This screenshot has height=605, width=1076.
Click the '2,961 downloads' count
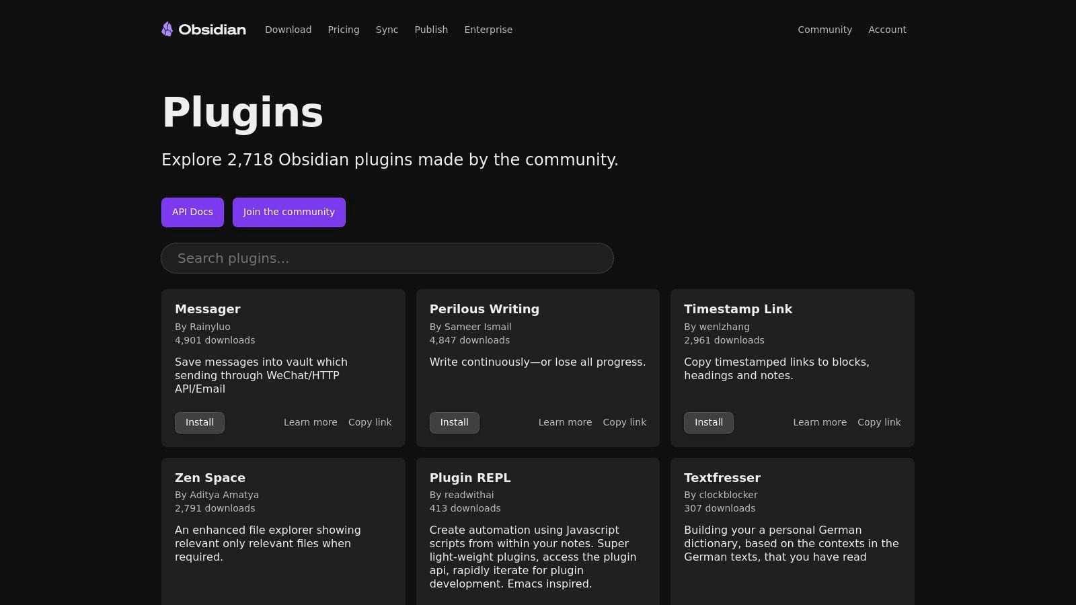pyautogui.click(x=724, y=340)
